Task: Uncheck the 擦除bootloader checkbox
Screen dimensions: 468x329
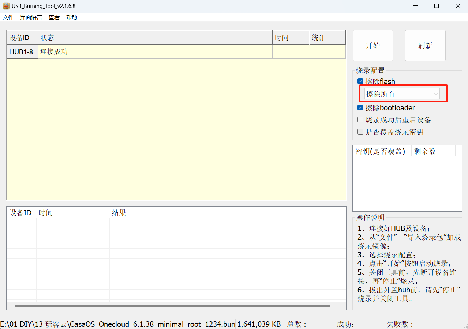Action: tap(360, 108)
